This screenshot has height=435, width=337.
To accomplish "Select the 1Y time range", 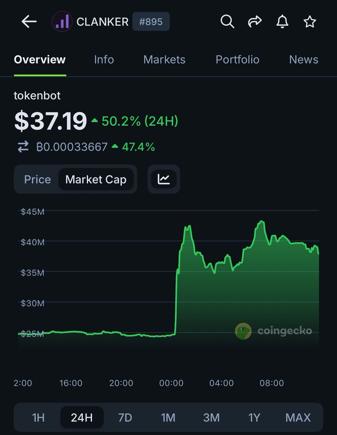I will (x=254, y=418).
